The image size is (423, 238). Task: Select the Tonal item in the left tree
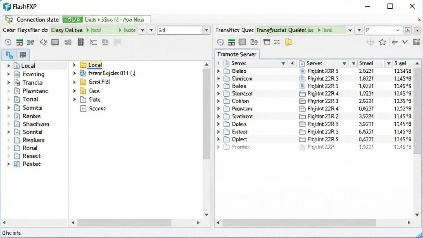(30, 99)
